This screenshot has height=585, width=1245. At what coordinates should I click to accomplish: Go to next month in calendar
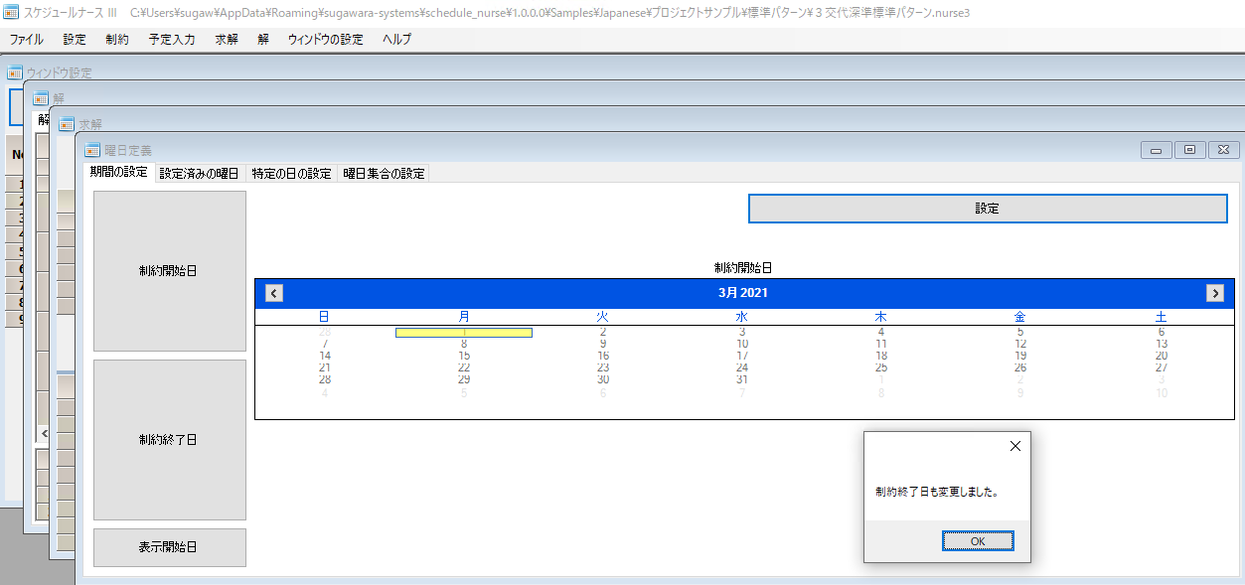coord(1214,293)
